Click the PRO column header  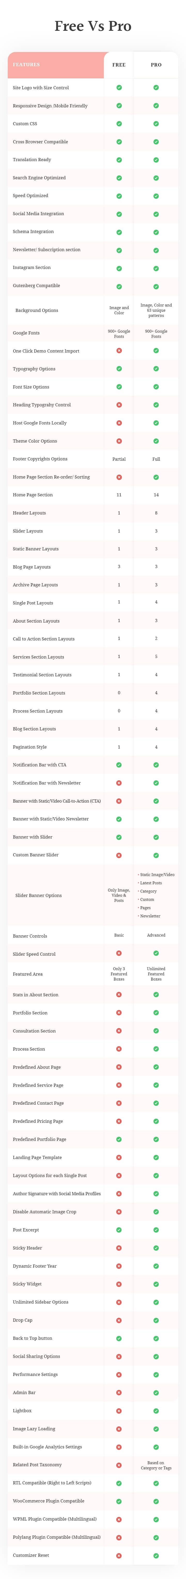(x=156, y=64)
